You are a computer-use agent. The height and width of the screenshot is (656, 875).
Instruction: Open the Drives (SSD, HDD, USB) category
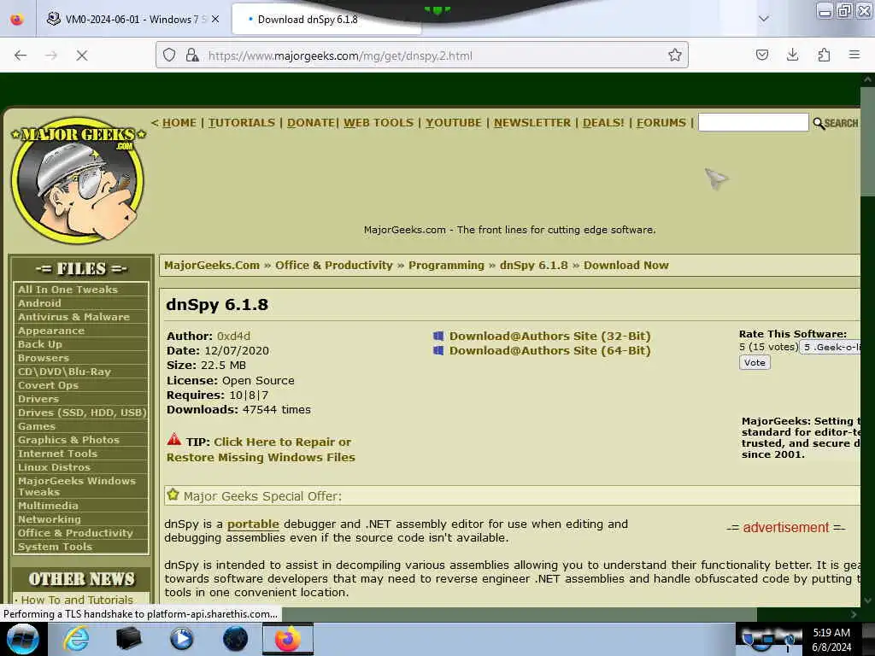(x=81, y=413)
